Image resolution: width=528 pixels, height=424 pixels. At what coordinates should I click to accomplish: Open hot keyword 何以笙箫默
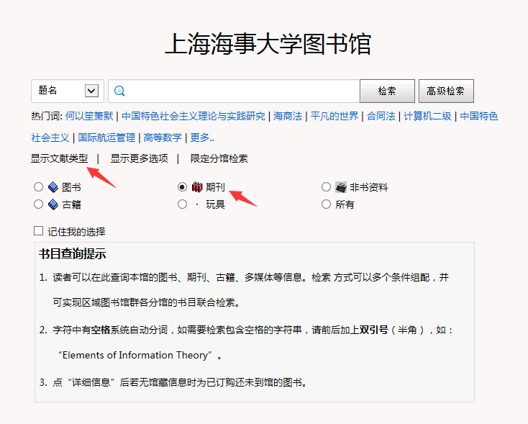click(x=89, y=117)
